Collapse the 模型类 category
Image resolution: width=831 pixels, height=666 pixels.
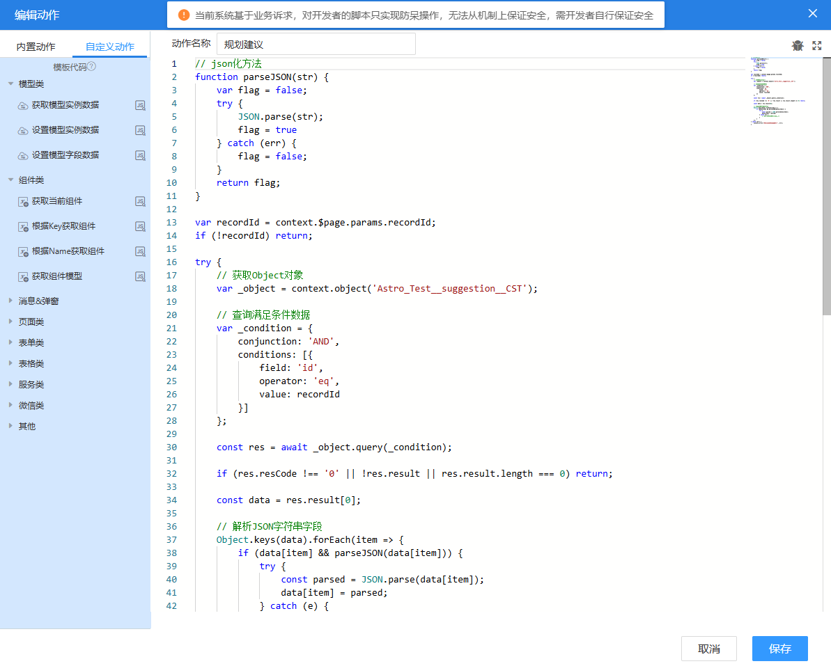pyautogui.click(x=10, y=84)
